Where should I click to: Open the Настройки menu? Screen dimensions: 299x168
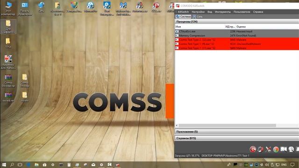click(x=198, y=12)
